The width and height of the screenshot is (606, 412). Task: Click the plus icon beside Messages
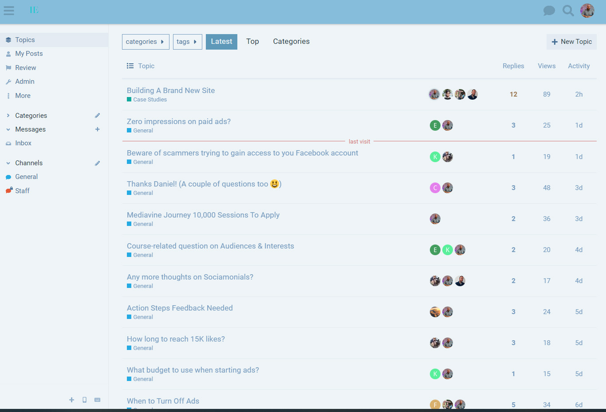(x=98, y=129)
